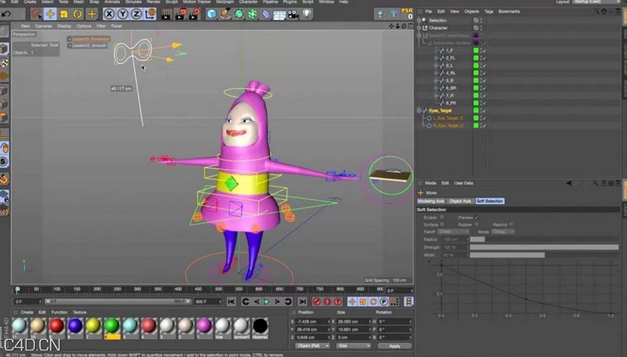The height and width of the screenshot is (357, 627).
Task: Expand the 2_FL spline item
Action: tap(436, 58)
